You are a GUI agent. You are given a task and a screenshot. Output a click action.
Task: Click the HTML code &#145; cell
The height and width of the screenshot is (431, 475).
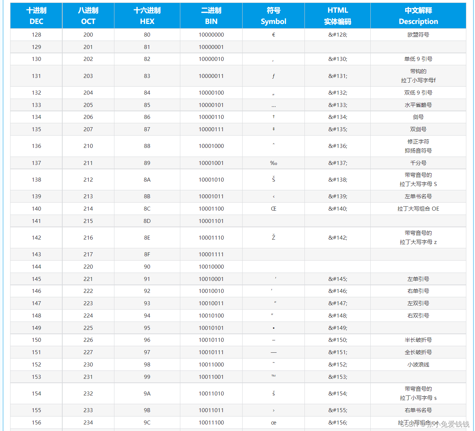337,279
